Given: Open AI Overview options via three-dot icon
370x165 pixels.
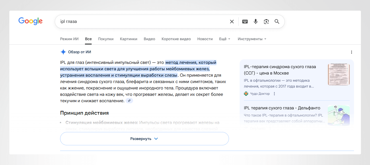Looking at the screenshot, I should pos(351,52).
